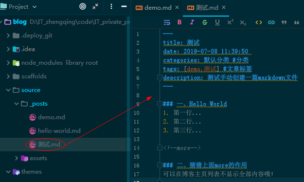This screenshot has width=304, height=182.
Task: Collapse the source folder
Action: pyautogui.click(x=8, y=90)
